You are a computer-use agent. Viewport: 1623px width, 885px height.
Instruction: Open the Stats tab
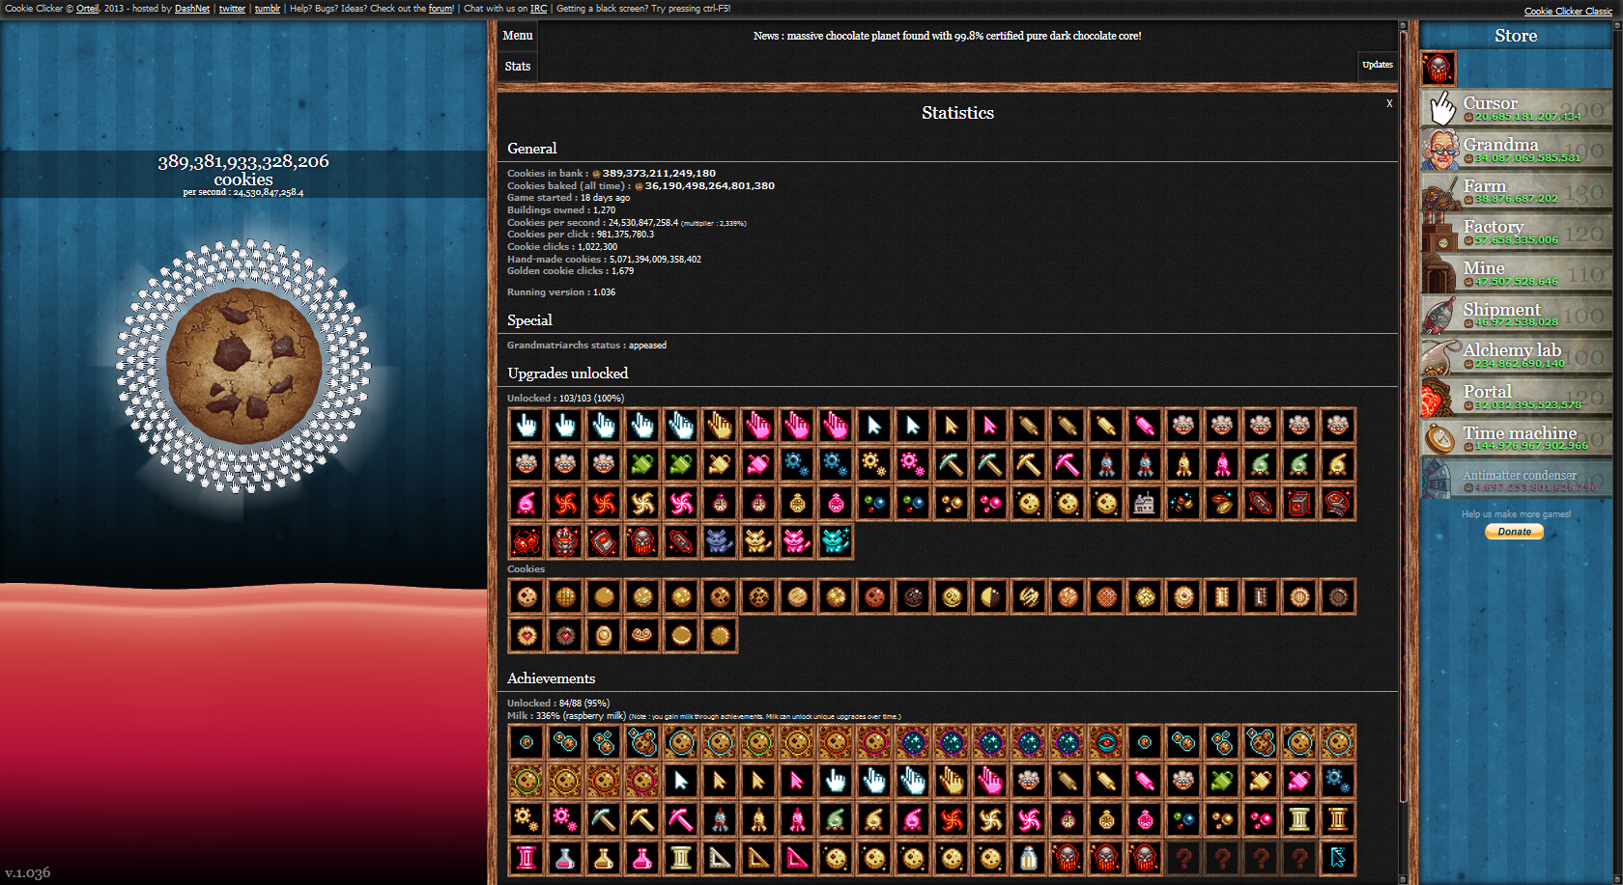coord(518,67)
